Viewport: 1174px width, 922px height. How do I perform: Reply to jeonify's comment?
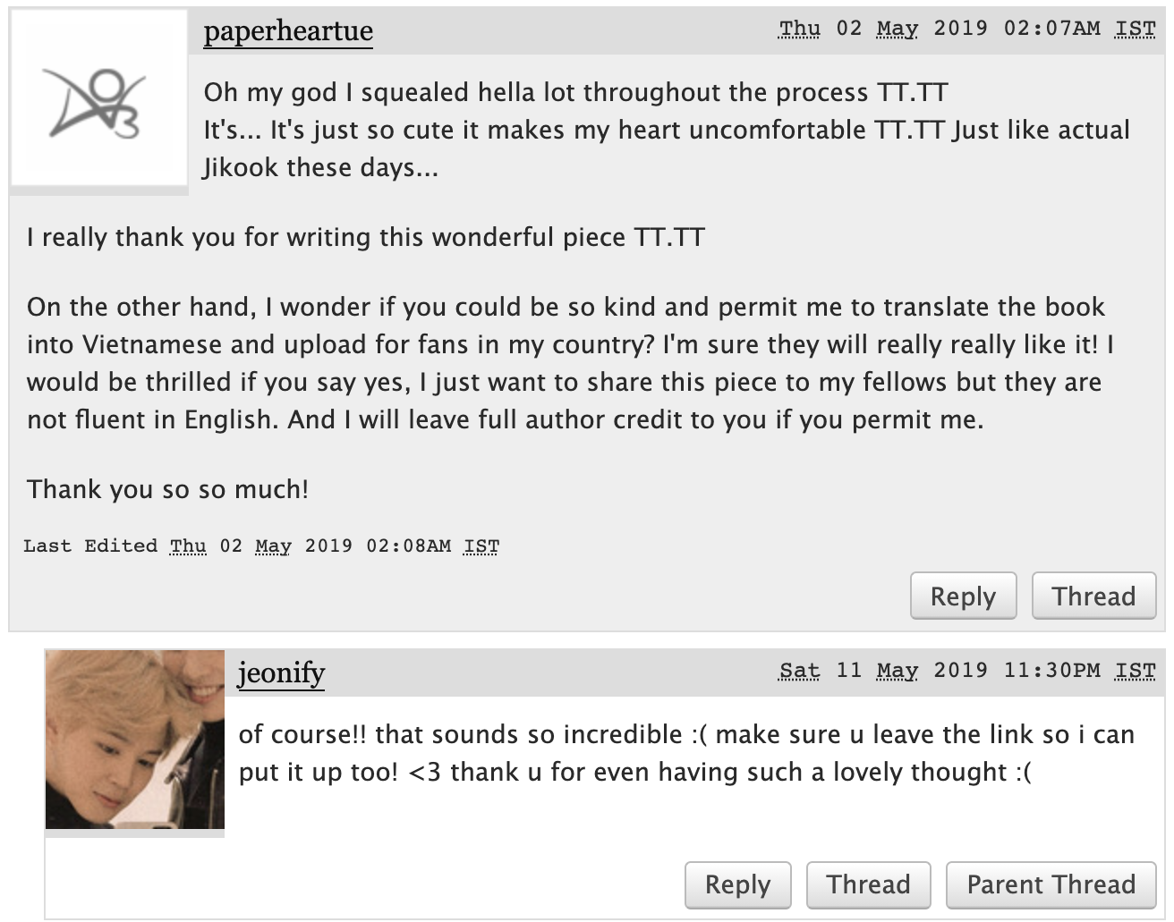click(737, 884)
